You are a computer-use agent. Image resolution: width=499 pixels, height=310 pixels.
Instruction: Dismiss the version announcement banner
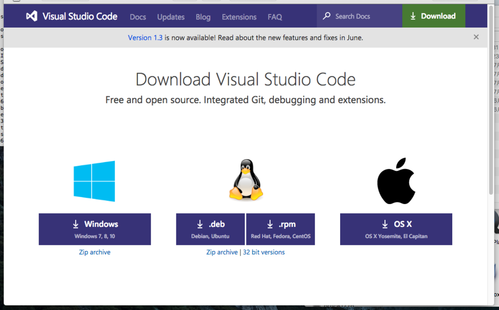click(476, 37)
